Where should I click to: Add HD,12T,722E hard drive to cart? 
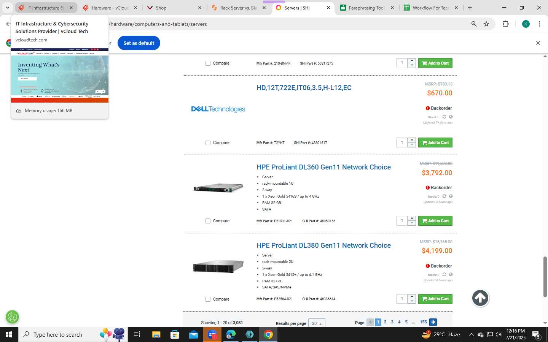click(x=435, y=142)
